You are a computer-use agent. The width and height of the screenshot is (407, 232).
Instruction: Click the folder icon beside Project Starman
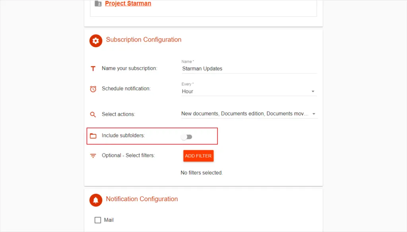pos(98,3)
